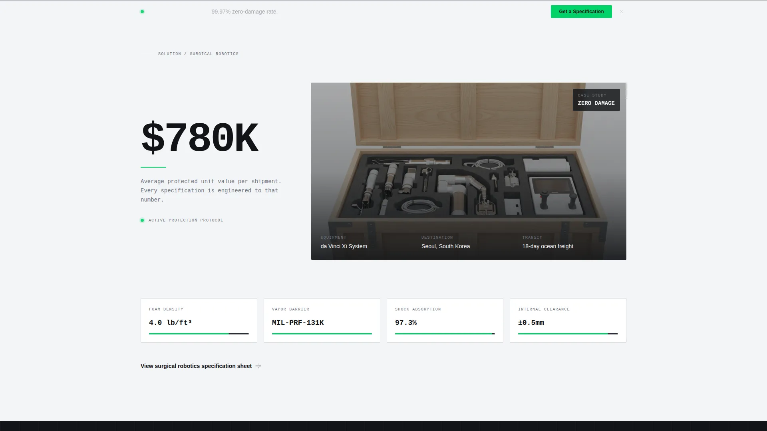Click the TRANSIT caption label
Viewport: 767px width, 431px height.
tap(532, 237)
